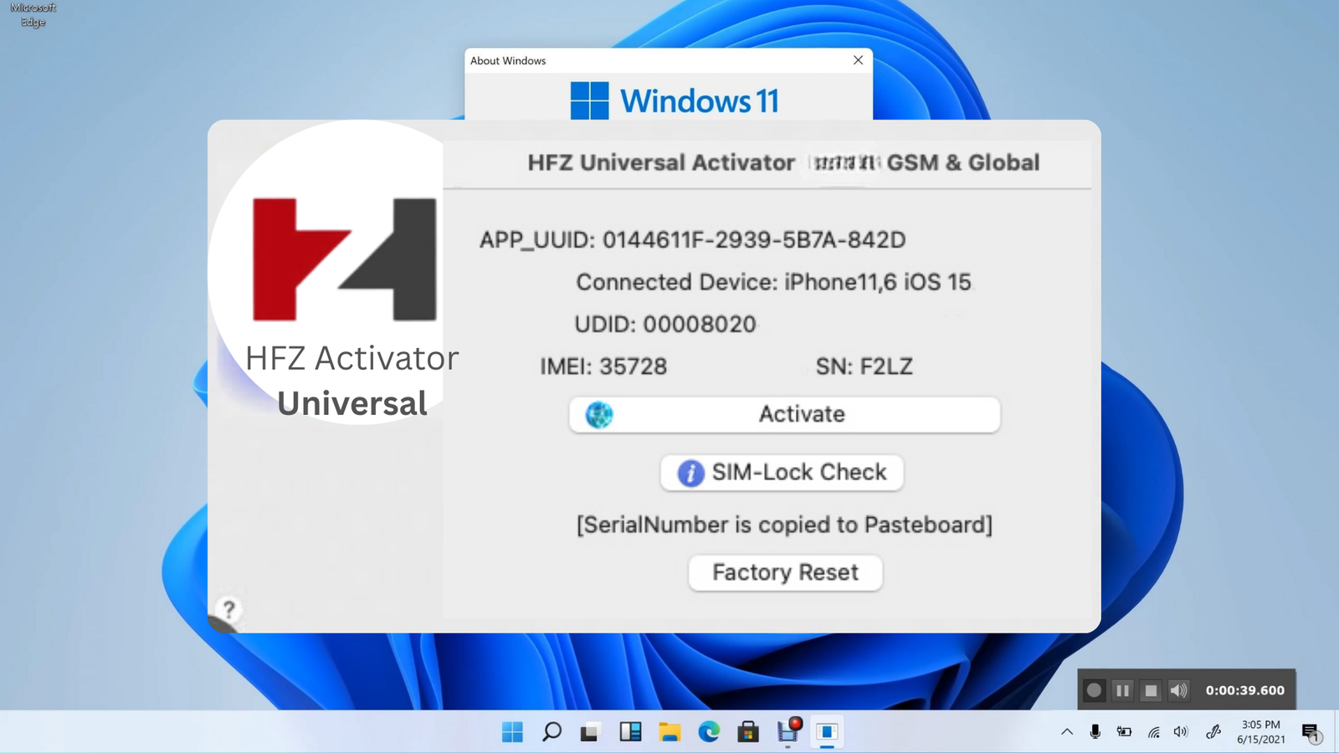Mute the recorder speaker icon
The height and width of the screenshot is (753, 1339).
pyautogui.click(x=1179, y=690)
